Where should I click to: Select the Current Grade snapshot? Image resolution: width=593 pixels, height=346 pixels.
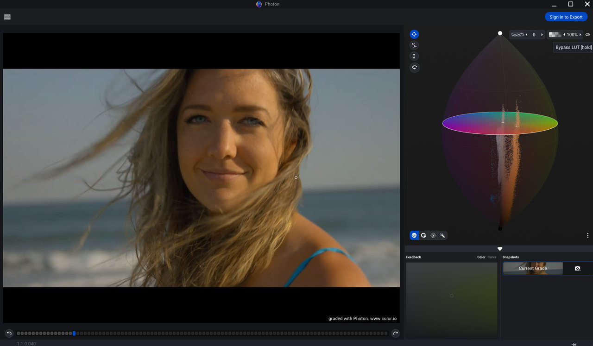[x=533, y=269]
